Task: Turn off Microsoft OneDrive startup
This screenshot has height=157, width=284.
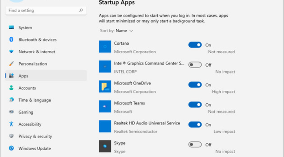Action: click(x=195, y=85)
